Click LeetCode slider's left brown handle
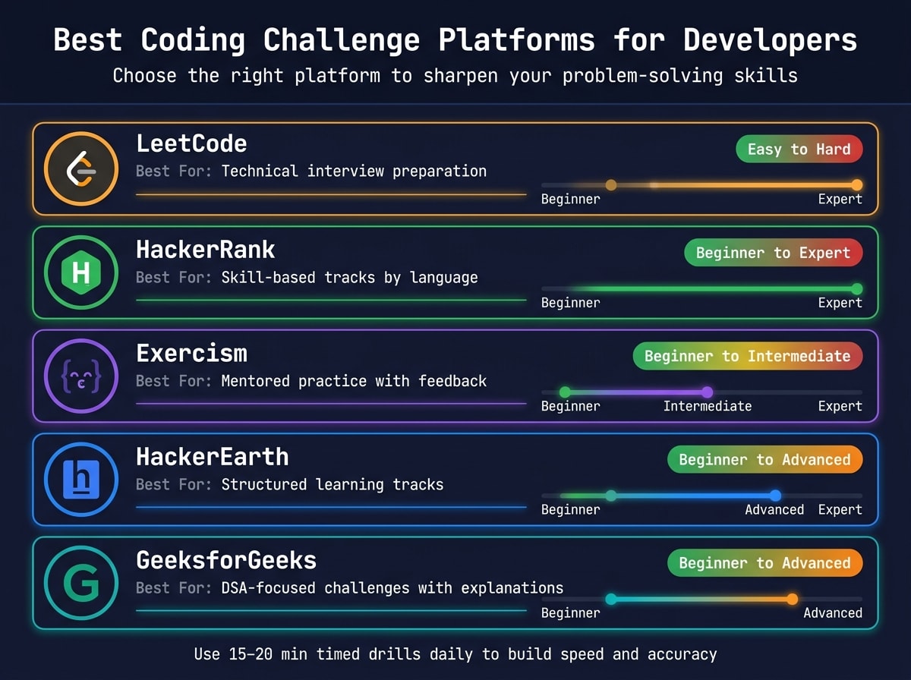The width and height of the screenshot is (911, 680). pos(611,184)
